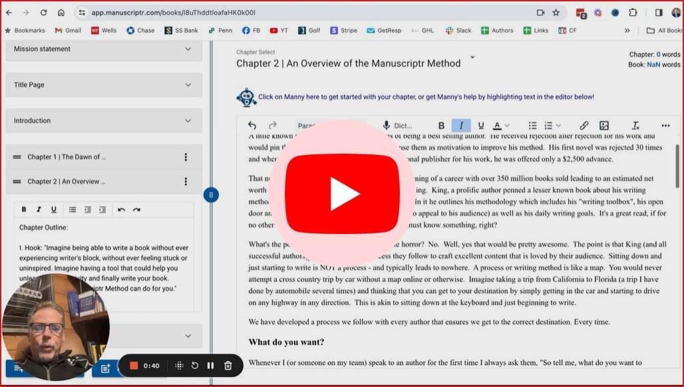Open the numbered list style dropdown arrow
This screenshot has width=684, height=387.
[x=558, y=126]
